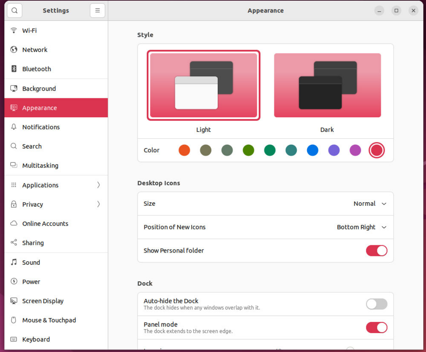This screenshot has width=426, height=352.
Task: Open Sound settings via note icon
Action: point(14,262)
